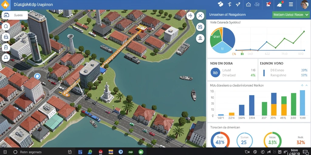
Task: Click the airplane icon in header
Action: 238,4
